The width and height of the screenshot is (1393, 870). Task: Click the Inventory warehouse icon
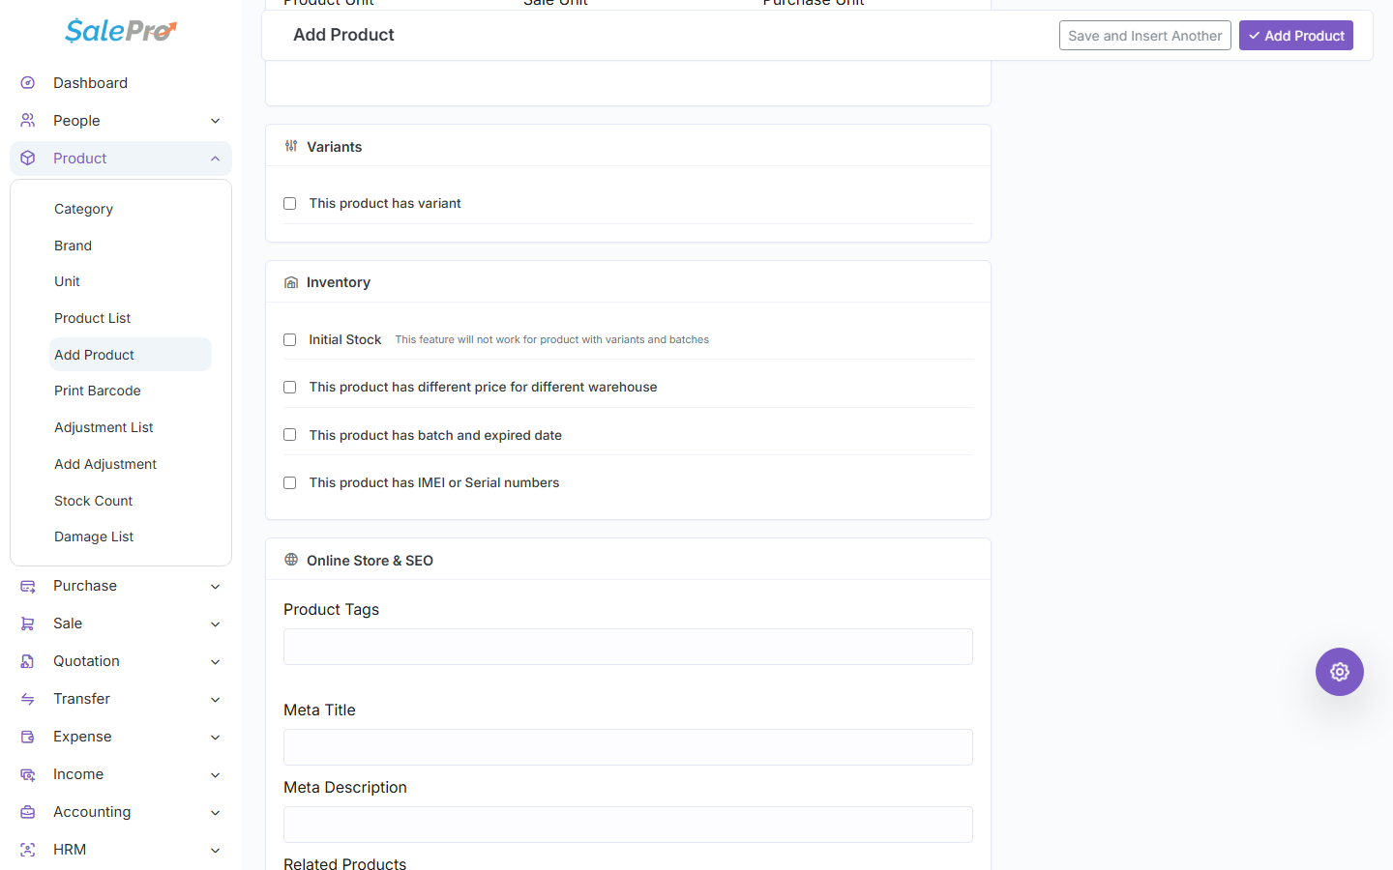(x=291, y=282)
